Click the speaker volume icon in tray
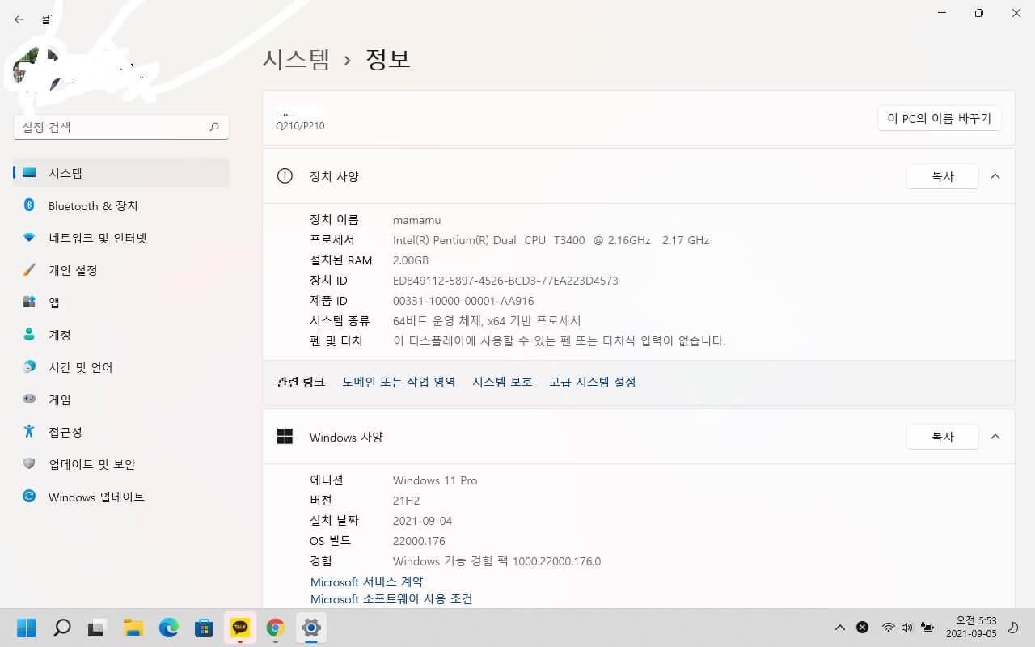This screenshot has height=647, width=1035. [906, 627]
